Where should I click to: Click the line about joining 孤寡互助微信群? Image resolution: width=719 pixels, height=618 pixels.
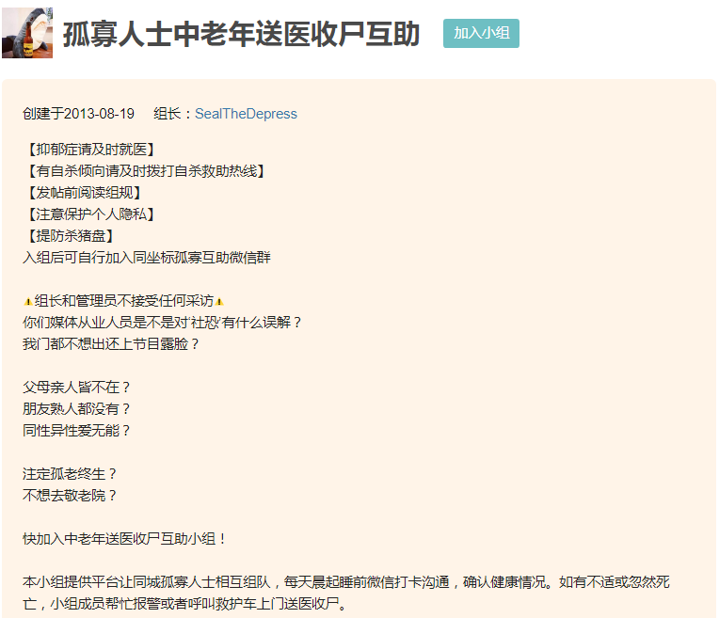[146, 257]
